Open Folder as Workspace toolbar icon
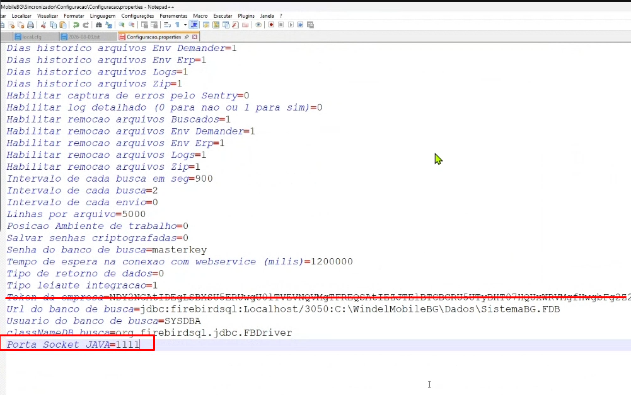The image size is (631, 395). click(x=245, y=25)
